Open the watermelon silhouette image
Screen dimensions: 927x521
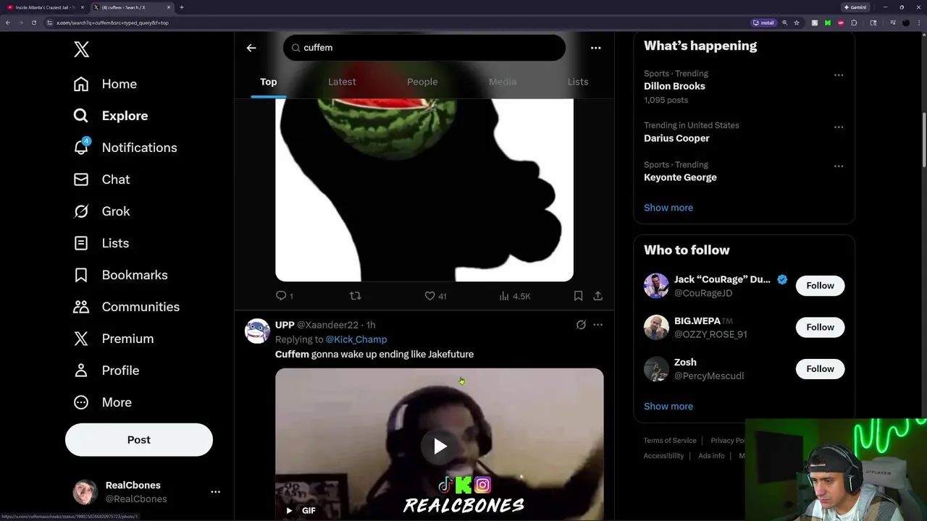[424, 190]
